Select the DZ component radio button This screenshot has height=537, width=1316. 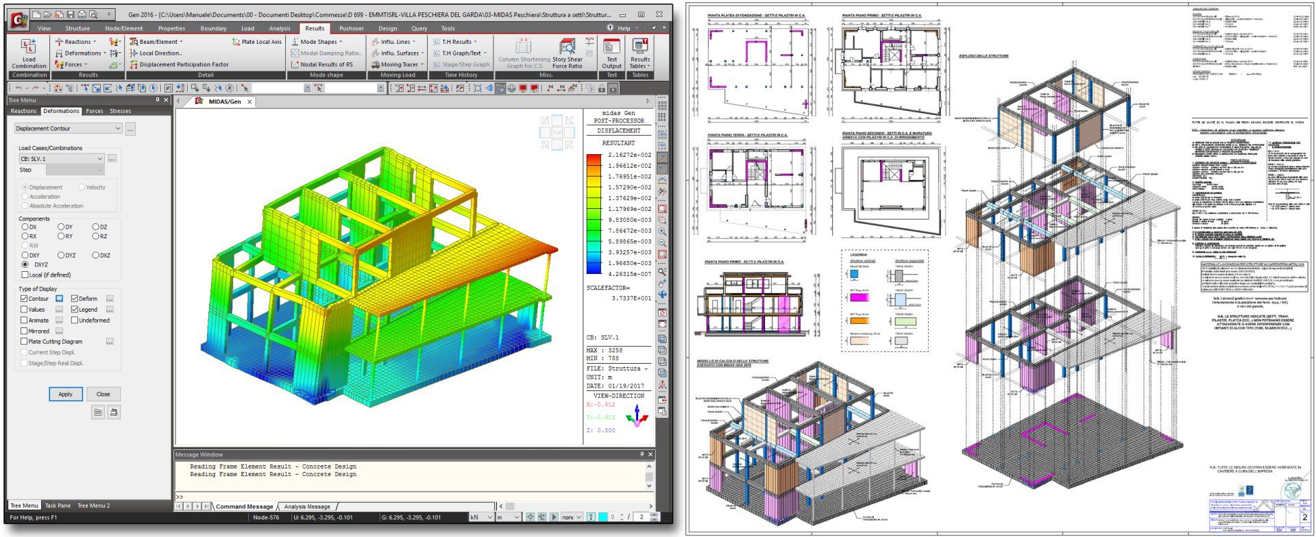(x=95, y=227)
